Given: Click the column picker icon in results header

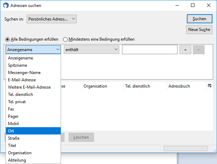Looking at the screenshot, I should 209,86.
